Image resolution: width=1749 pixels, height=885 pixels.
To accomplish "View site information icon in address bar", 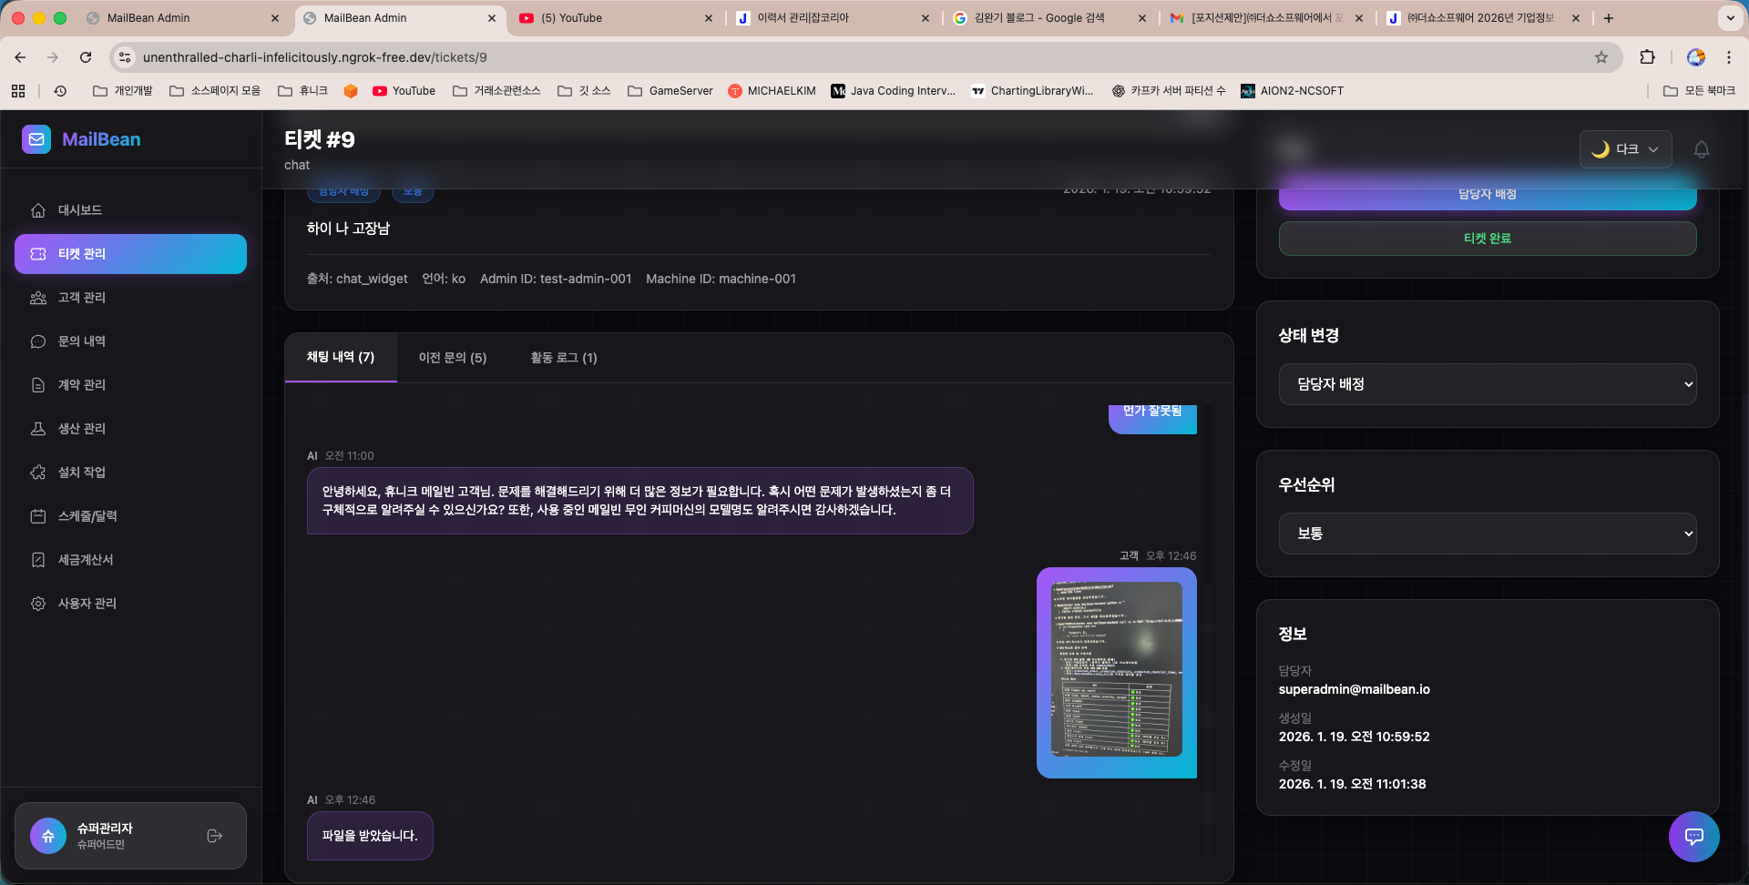I will pyautogui.click(x=126, y=57).
